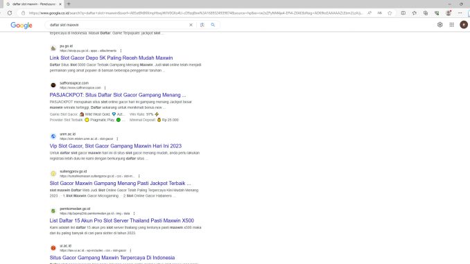Open Google account avatar
Screen dimensions: 470x264
coord(464,25)
